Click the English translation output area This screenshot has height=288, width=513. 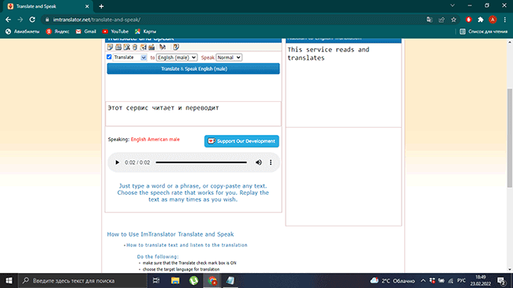tap(343, 85)
